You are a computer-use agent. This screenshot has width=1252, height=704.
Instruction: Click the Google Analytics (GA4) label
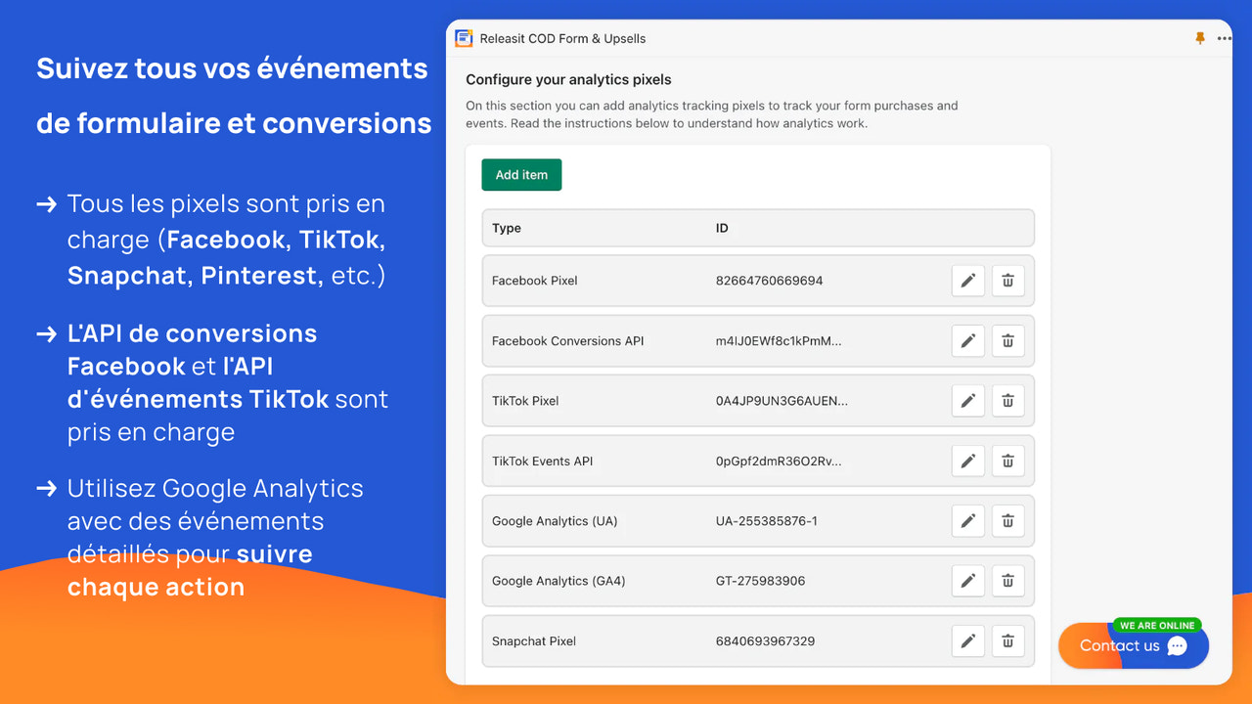[559, 581]
